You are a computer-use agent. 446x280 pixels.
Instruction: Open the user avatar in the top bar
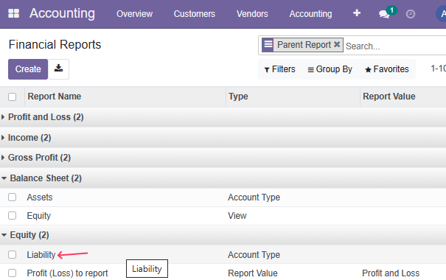point(442,14)
